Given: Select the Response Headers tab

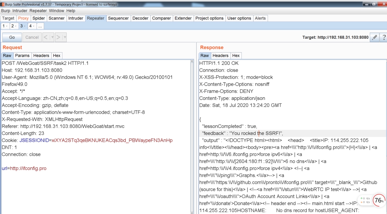Looking at the screenshot, I should [x=220, y=56].
